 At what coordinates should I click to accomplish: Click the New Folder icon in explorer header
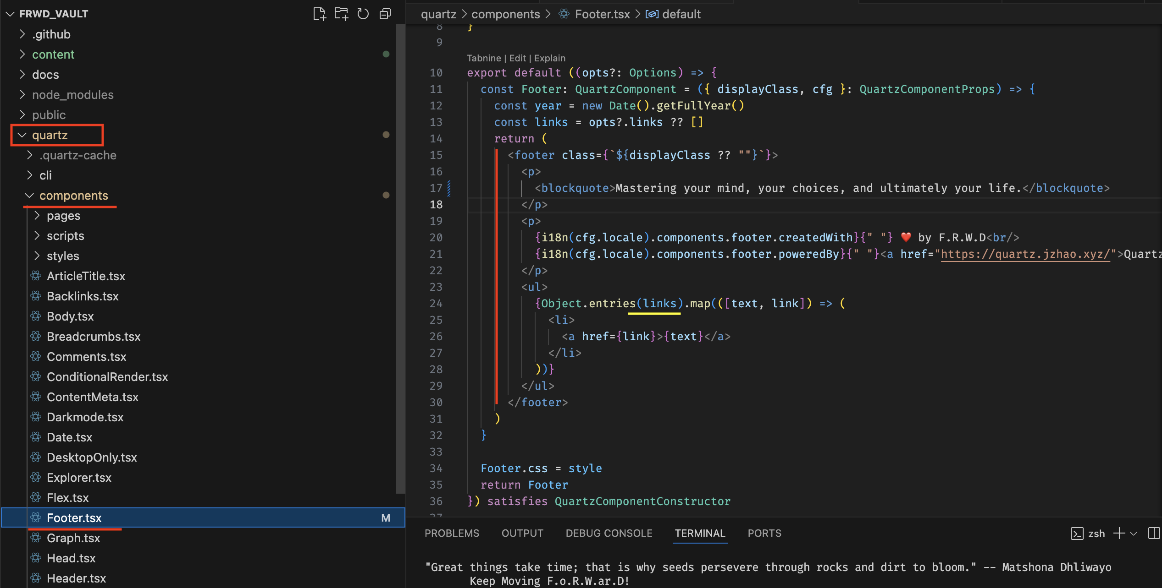(341, 14)
